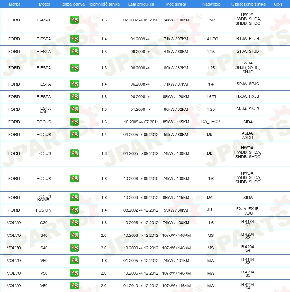The width and height of the screenshot is (290, 292).
Task: Click the fuel icon in the Fiesta HXJA, HXJB row
Action: click(75, 97)
